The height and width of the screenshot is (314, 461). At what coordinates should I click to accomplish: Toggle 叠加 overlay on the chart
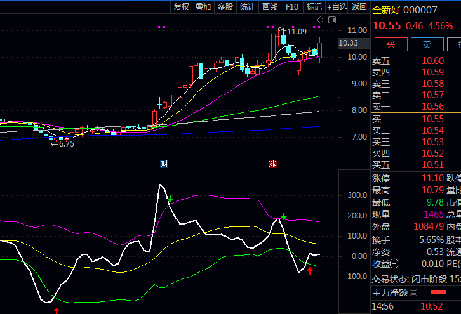click(x=203, y=7)
